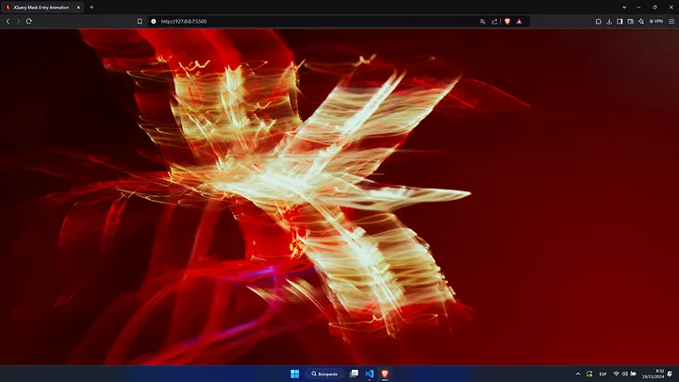This screenshot has width=679, height=382.
Task: Open the volume speaker tray icon
Action: 624,374
